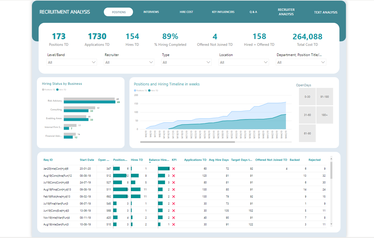Sort by the Start Date column header
Viewport: 374px width, 238px height.
pyautogui.click(x=87, y=160)
